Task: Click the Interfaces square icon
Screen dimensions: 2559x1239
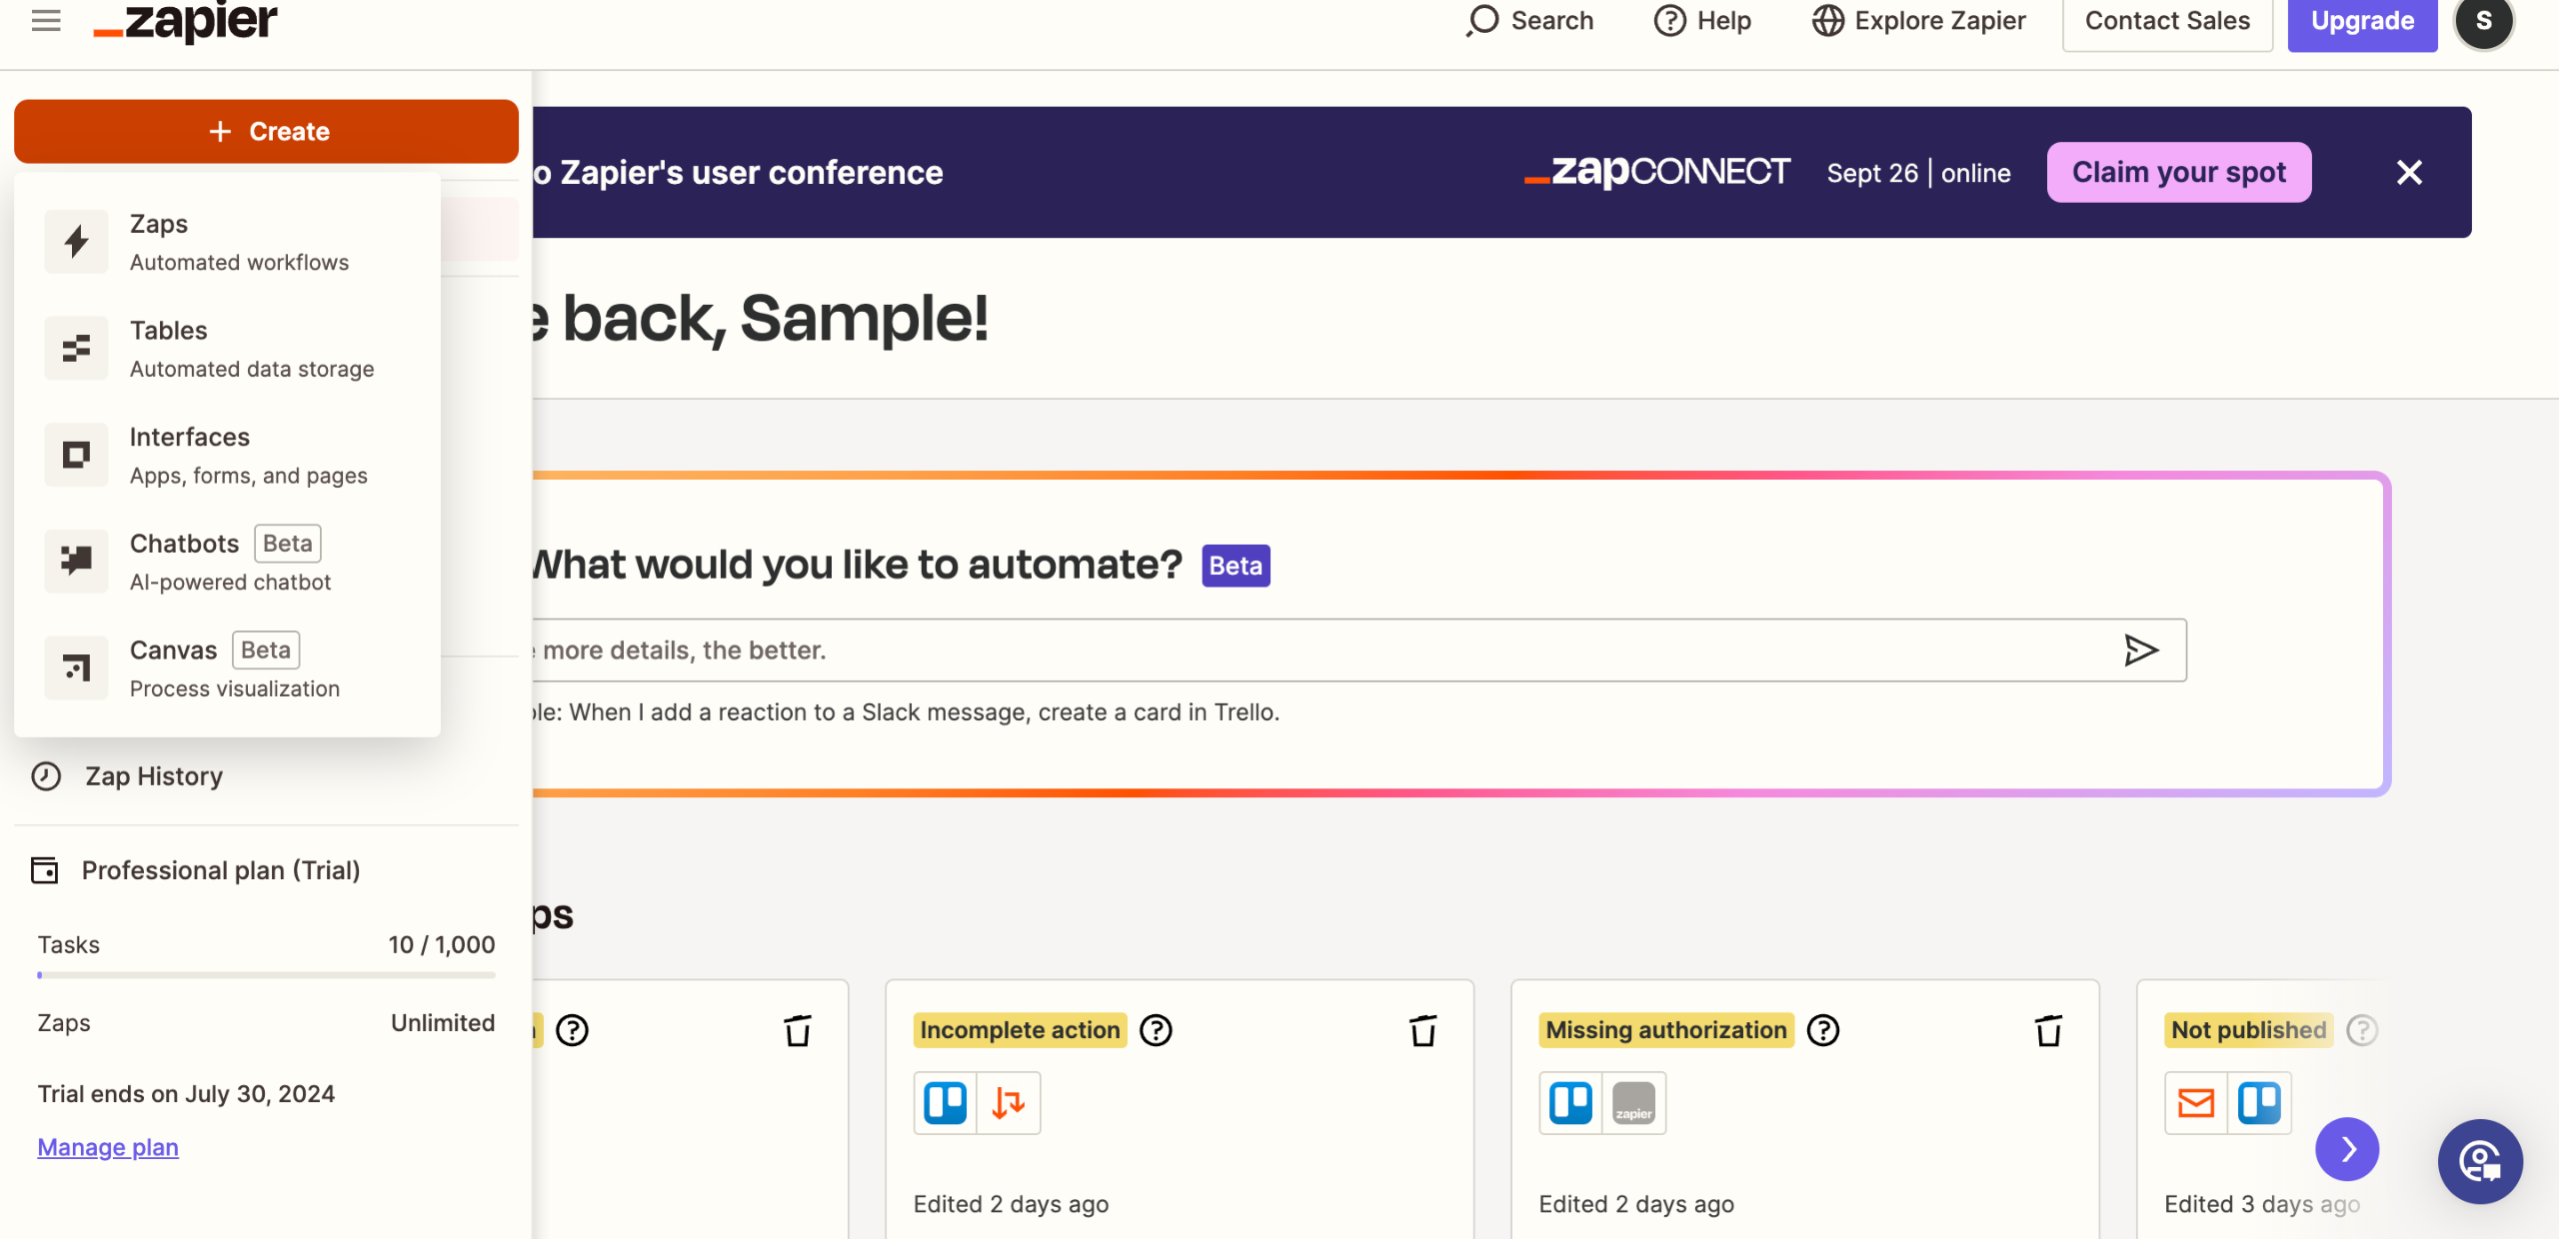Action: pyautogui.click(x=76, y=455)
